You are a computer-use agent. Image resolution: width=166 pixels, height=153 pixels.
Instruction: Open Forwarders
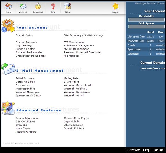point(23,85)
